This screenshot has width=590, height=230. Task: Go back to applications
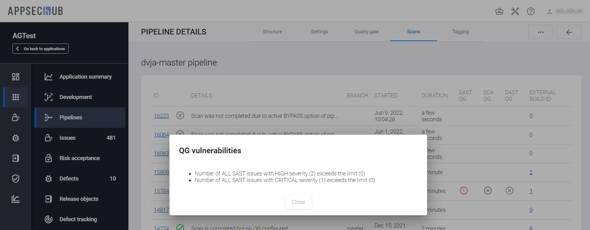click(x=40, y=49)
